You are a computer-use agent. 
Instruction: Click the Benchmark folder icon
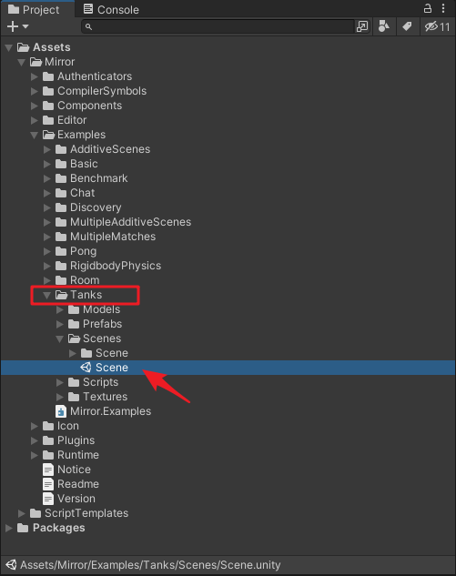click(61, 178)
